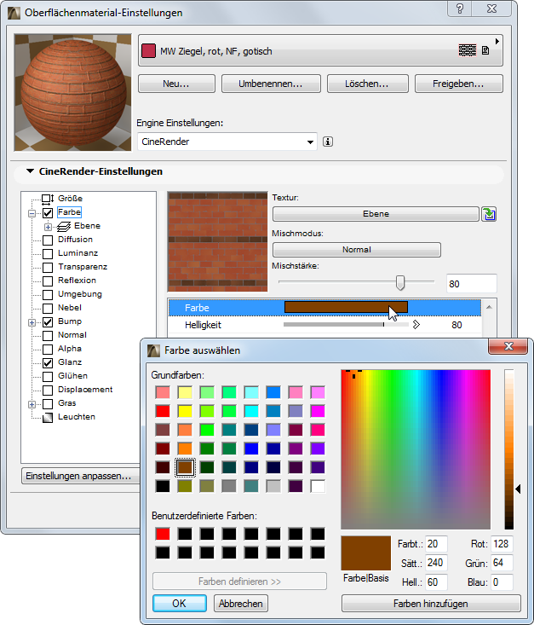Click the Mischstärke value field
This screenshot has height=625, width=534.
tap(472, 284)
